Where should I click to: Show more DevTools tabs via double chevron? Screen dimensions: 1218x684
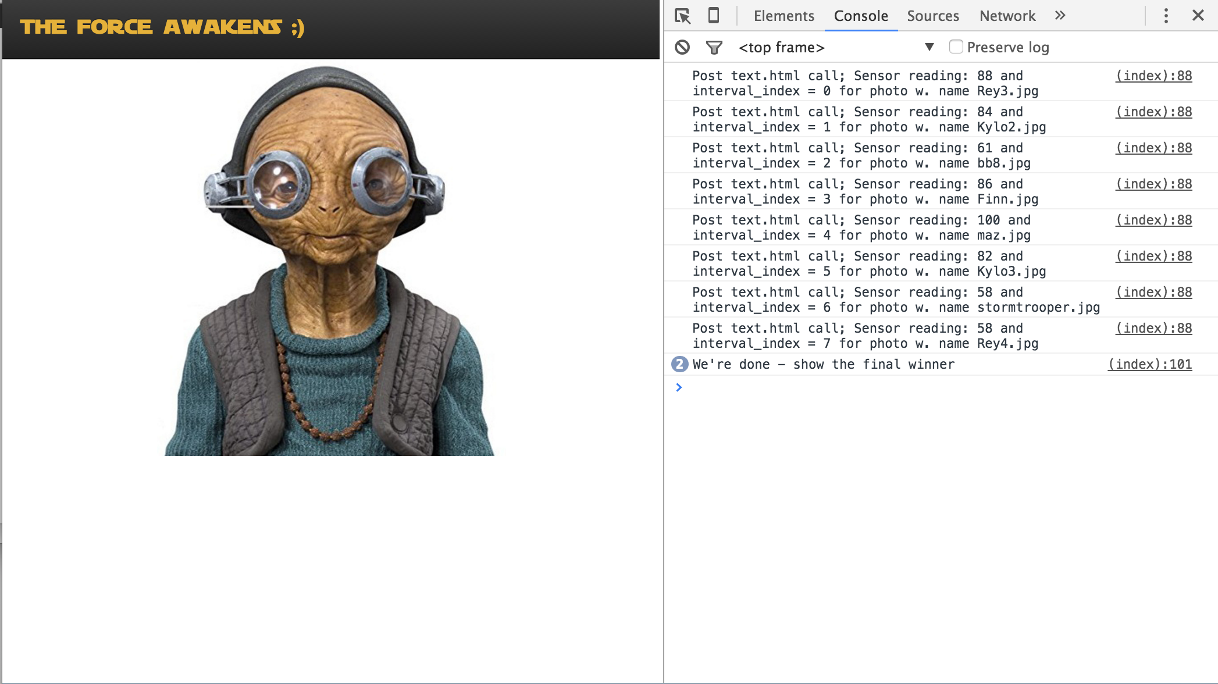click(1060, 16)
